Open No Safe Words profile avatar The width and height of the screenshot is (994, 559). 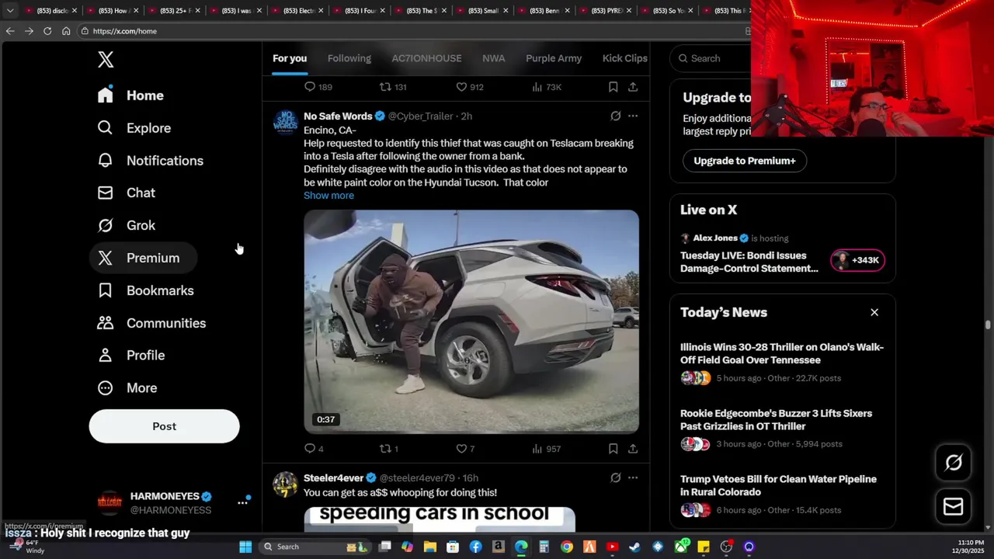[285, 123]
